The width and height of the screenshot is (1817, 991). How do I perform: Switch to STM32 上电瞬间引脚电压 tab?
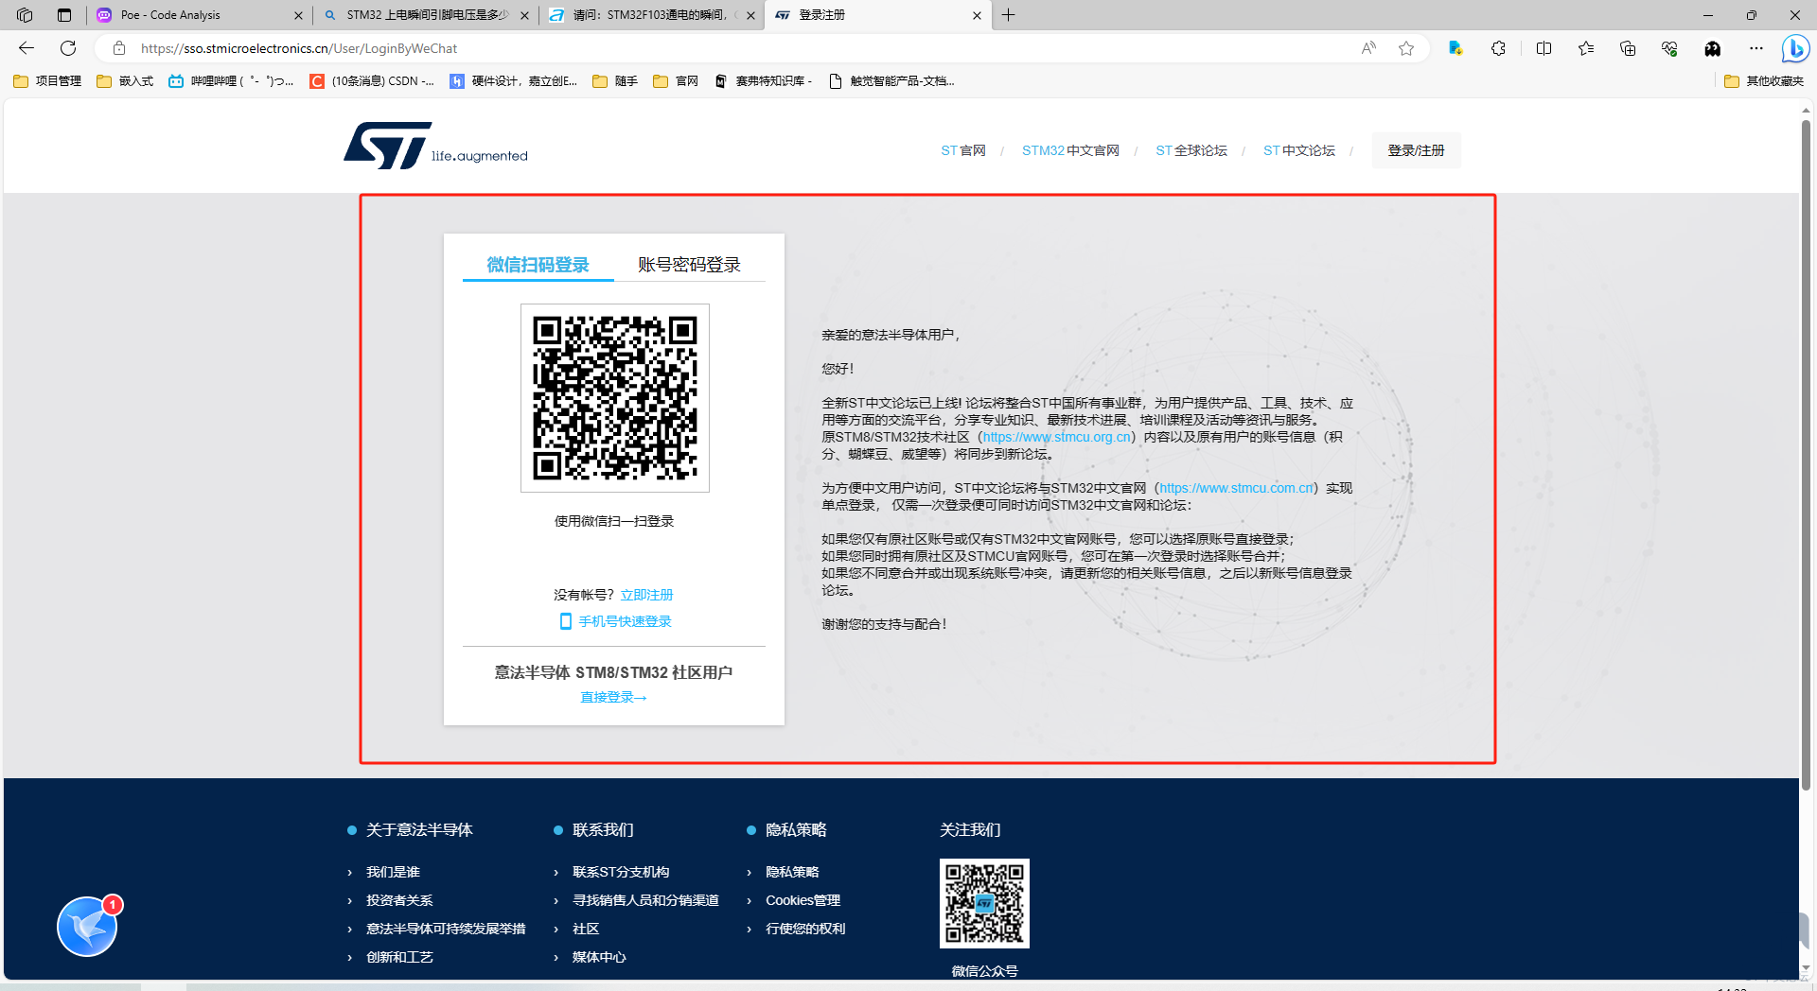click(426, 15)
